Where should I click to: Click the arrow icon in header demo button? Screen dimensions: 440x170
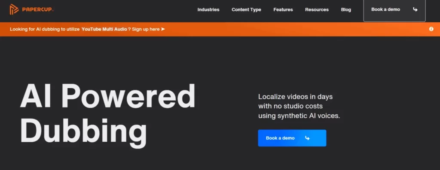tap(416, 9)
